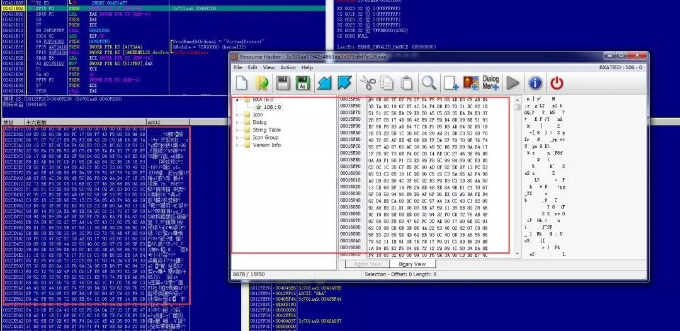Click the scissors Cut icon
The height and width of the screenshot is (331, 680).
pyautogui.click(x=368, y=82)
